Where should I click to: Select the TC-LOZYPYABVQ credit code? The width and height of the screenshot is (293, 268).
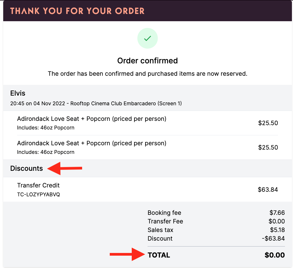pyautogui.click(x=38, y=194)
